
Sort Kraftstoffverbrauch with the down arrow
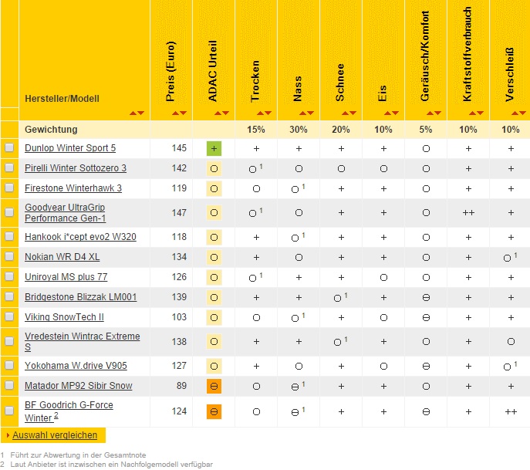[x=481, y=113]
